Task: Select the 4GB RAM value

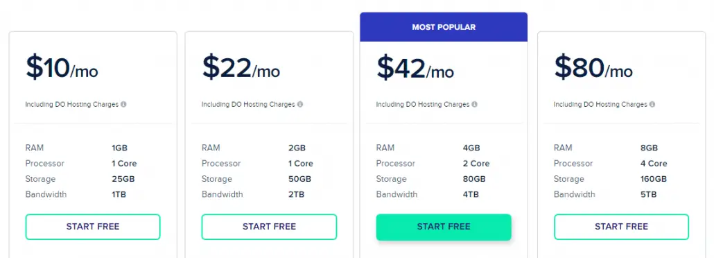Action: 471,148
